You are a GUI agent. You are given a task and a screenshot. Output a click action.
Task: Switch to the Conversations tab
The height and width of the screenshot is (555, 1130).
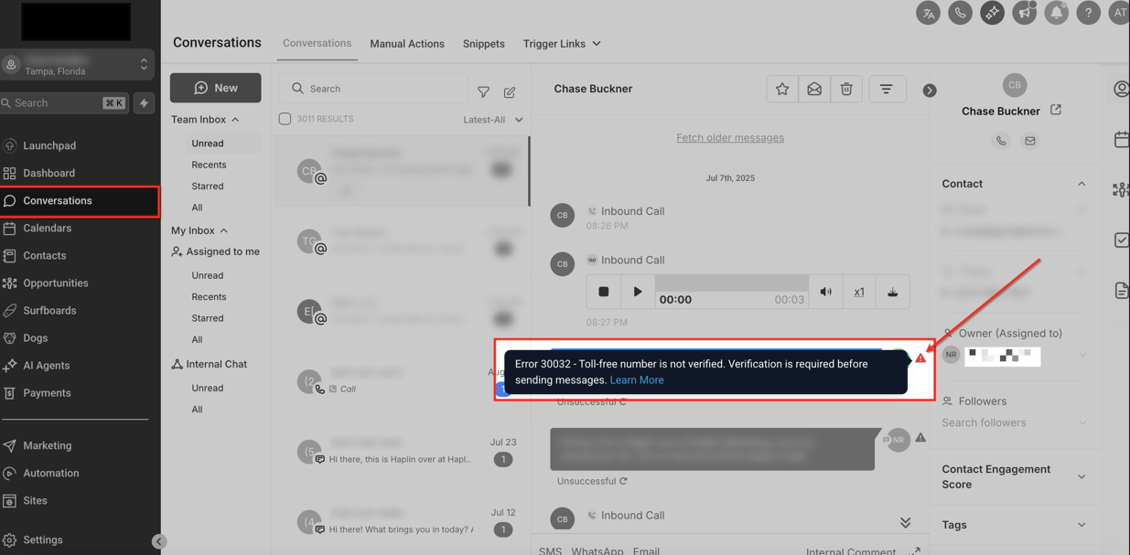click(317, 43)
